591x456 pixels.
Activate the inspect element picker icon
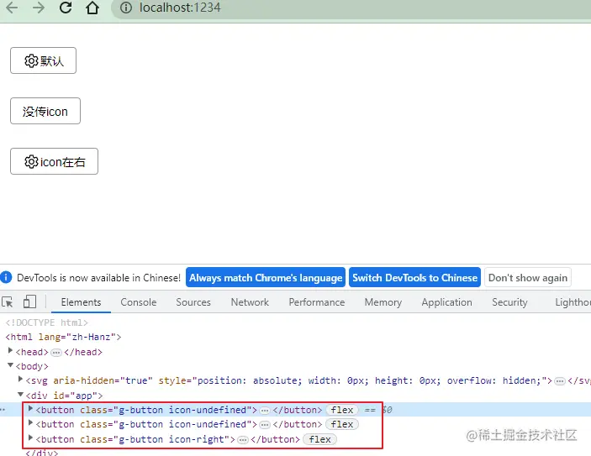pos(8,302)
